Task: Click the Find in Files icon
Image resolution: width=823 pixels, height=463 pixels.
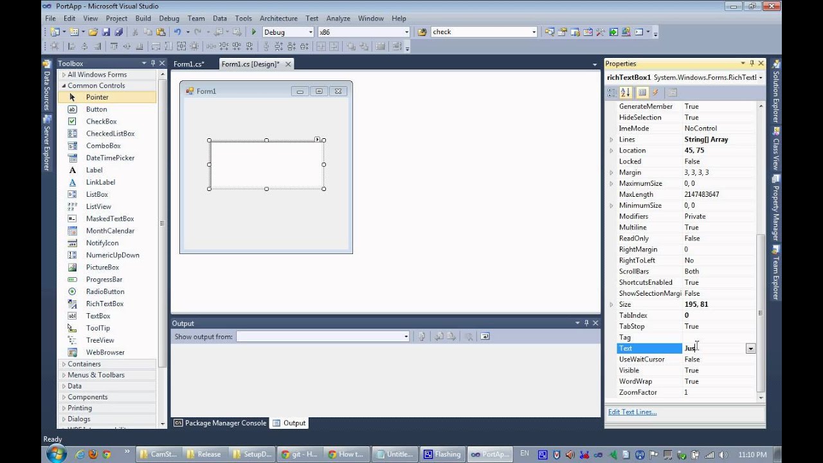Action: tap(422, 32)
